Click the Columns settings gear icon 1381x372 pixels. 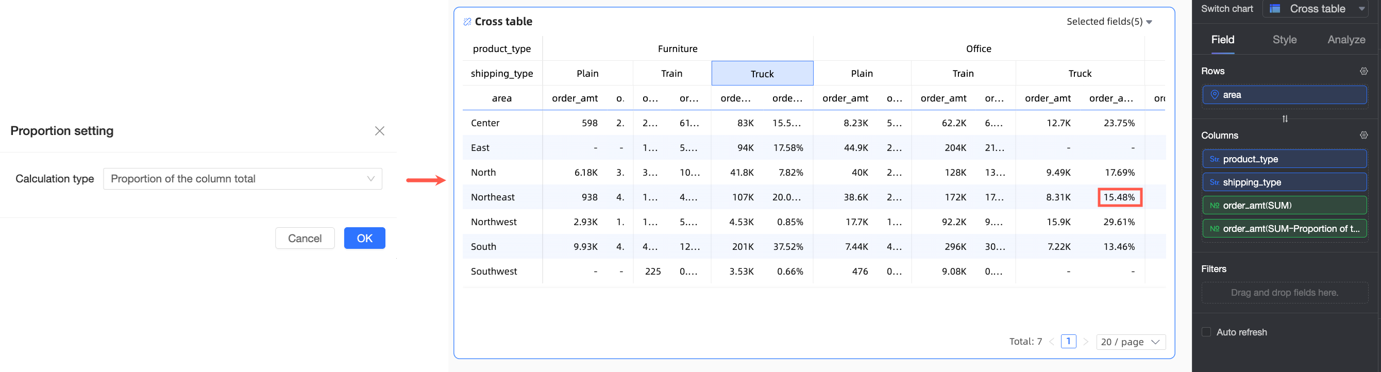click(x=1364, y=135)
